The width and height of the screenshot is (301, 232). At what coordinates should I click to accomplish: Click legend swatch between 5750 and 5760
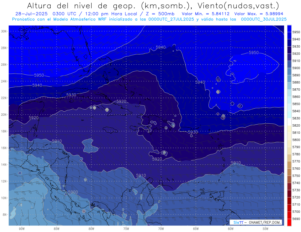click(x=289, y=172)
